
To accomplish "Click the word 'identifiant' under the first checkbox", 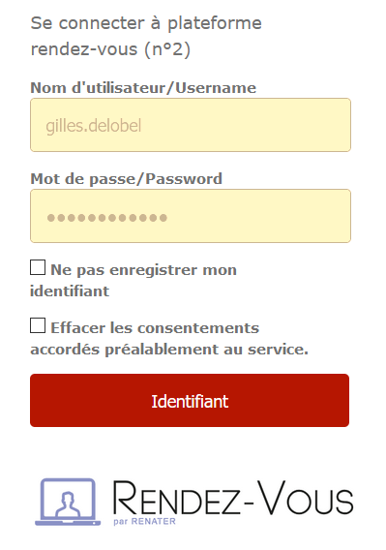I will (x=70, y=291).
